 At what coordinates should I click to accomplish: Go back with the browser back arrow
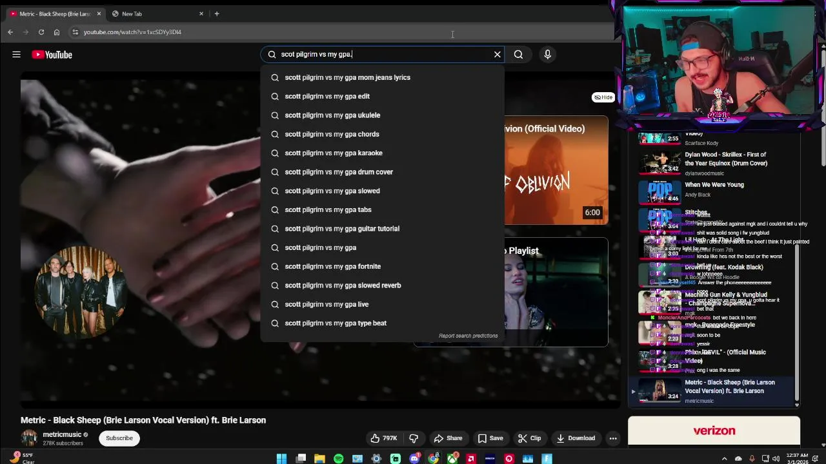[x=10, y=32]
